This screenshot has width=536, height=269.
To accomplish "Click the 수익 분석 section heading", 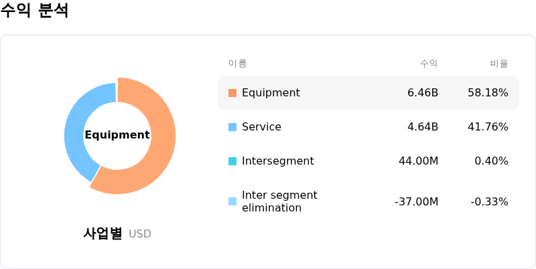I will tap(34, 9).
